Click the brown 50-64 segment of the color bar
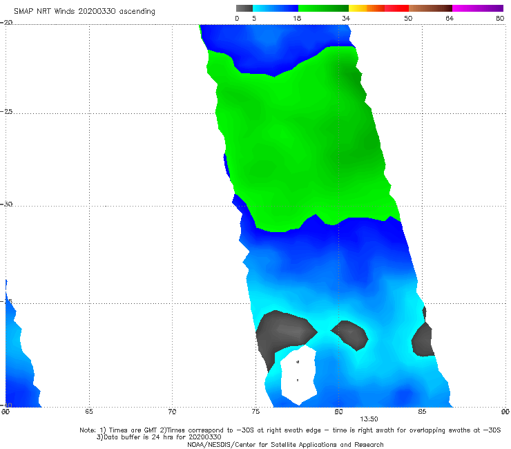The image size is (511, 449). 430,8
